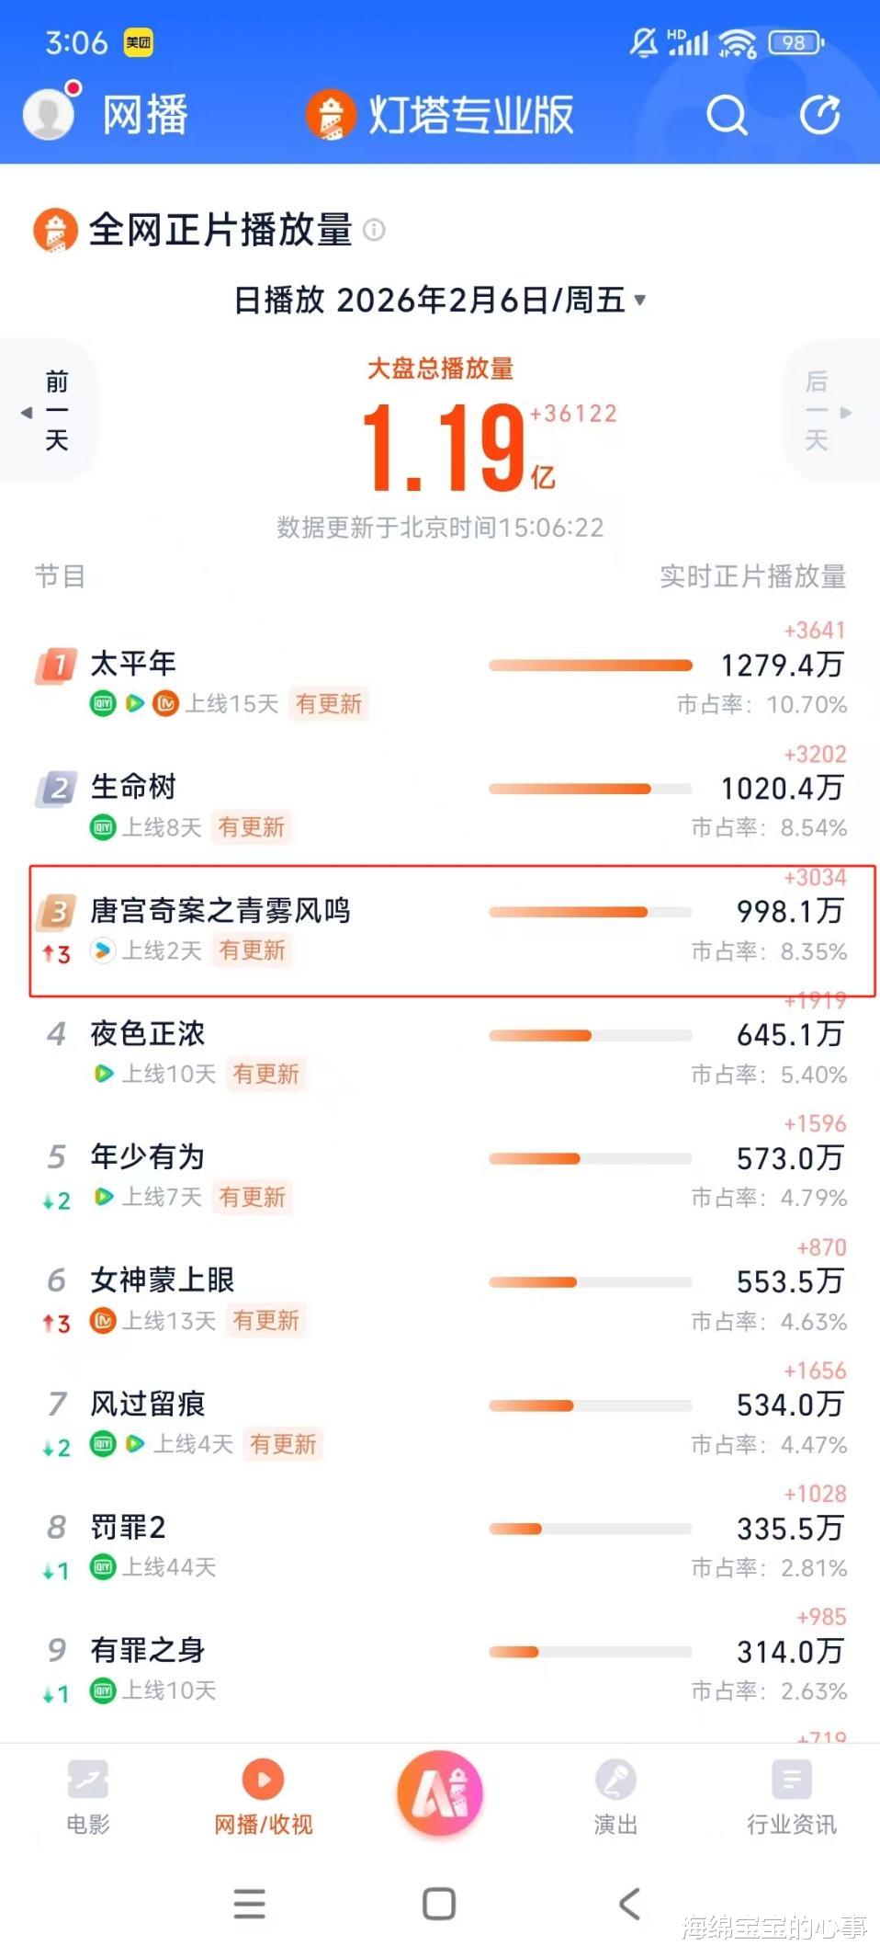Open the center AI assistant button
The image size is (880, 1957).
point(439,1793)
